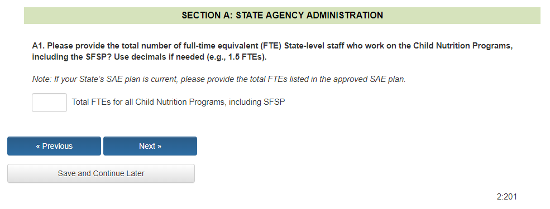Click the italic Note about SAE plan

coord(219,79)
